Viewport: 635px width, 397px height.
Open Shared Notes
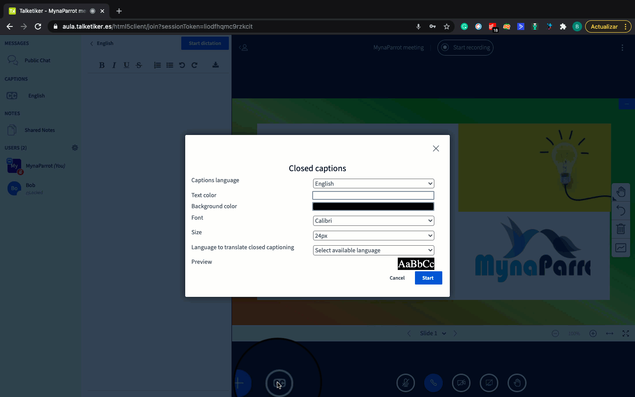40,130
